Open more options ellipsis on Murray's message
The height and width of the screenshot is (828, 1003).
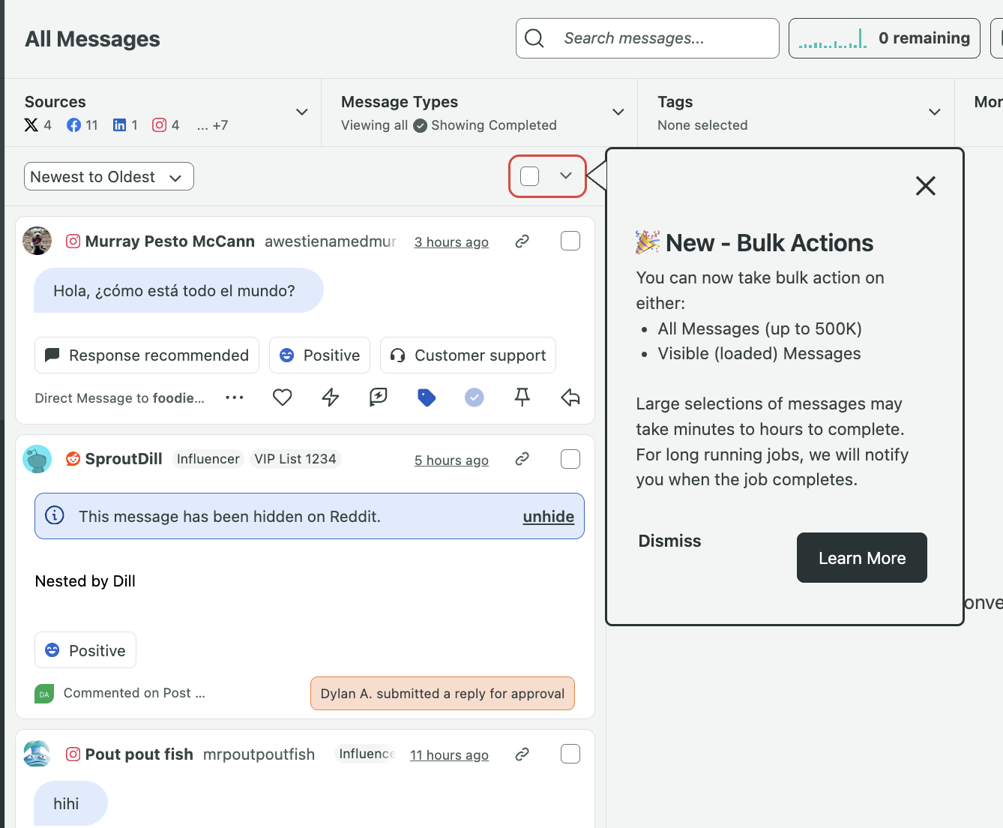[235, 397]
